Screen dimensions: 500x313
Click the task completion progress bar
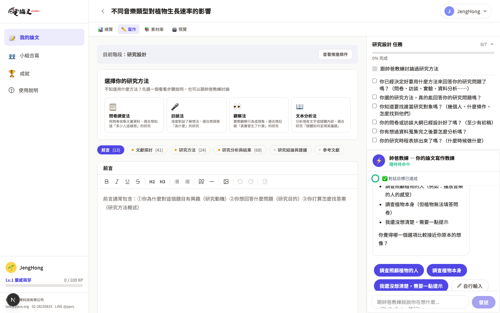point(433,53)
